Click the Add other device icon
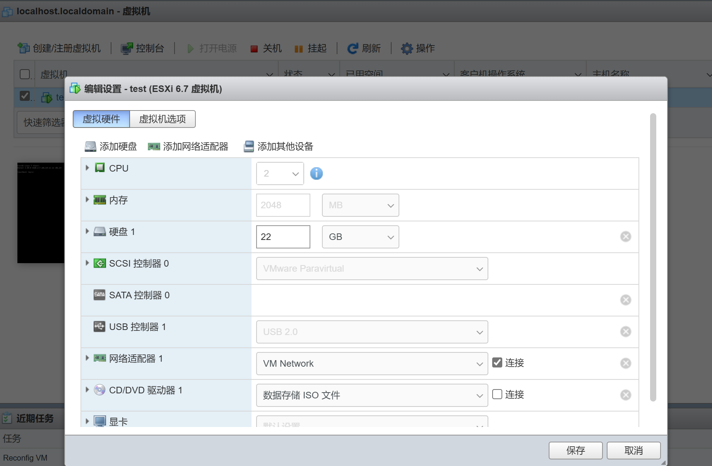Image resolution: width=712 pixels, height=466 pixels. coord(248,146)
